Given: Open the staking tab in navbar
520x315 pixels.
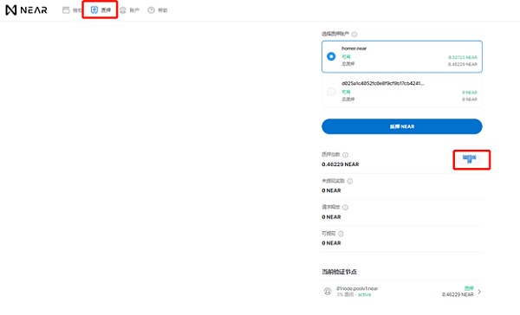Looking at the screenshot, I should tap(101, 10).
